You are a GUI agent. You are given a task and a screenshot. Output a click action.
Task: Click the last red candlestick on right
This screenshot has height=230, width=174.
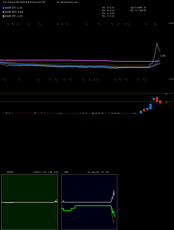click(160, 102)
